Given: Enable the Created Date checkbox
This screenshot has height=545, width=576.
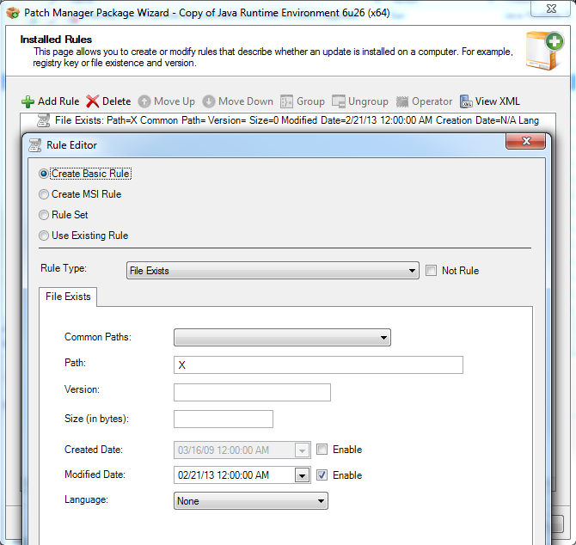Looking at the screenshot, I should (322, 450).
